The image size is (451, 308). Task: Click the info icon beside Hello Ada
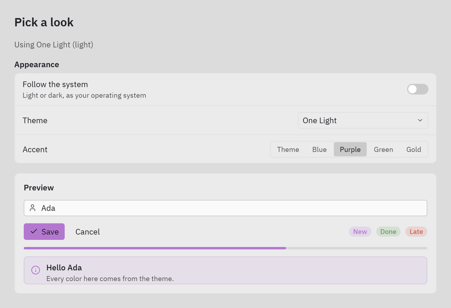pyautogui.click(x=36, y=270)
